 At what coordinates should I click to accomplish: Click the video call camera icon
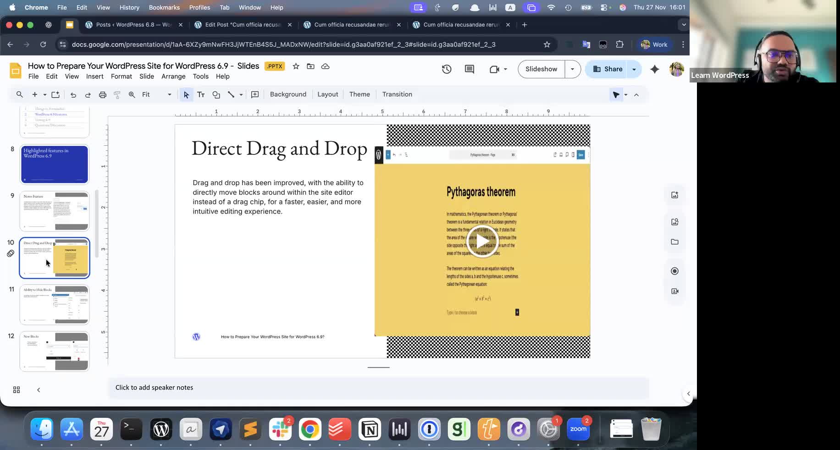[x=494, y=69]
